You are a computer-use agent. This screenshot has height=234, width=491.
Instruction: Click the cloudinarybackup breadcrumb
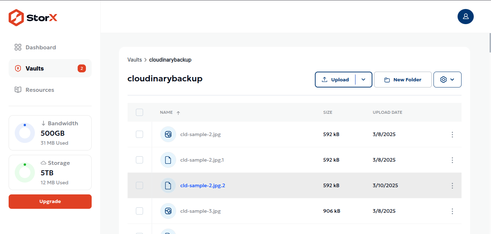coord(170,60)
